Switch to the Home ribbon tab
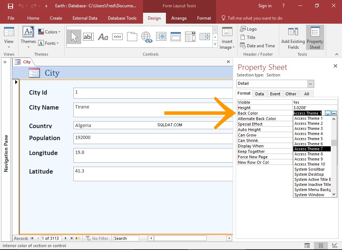This screenshot has height=250, width=342. (x=33, y=18)
